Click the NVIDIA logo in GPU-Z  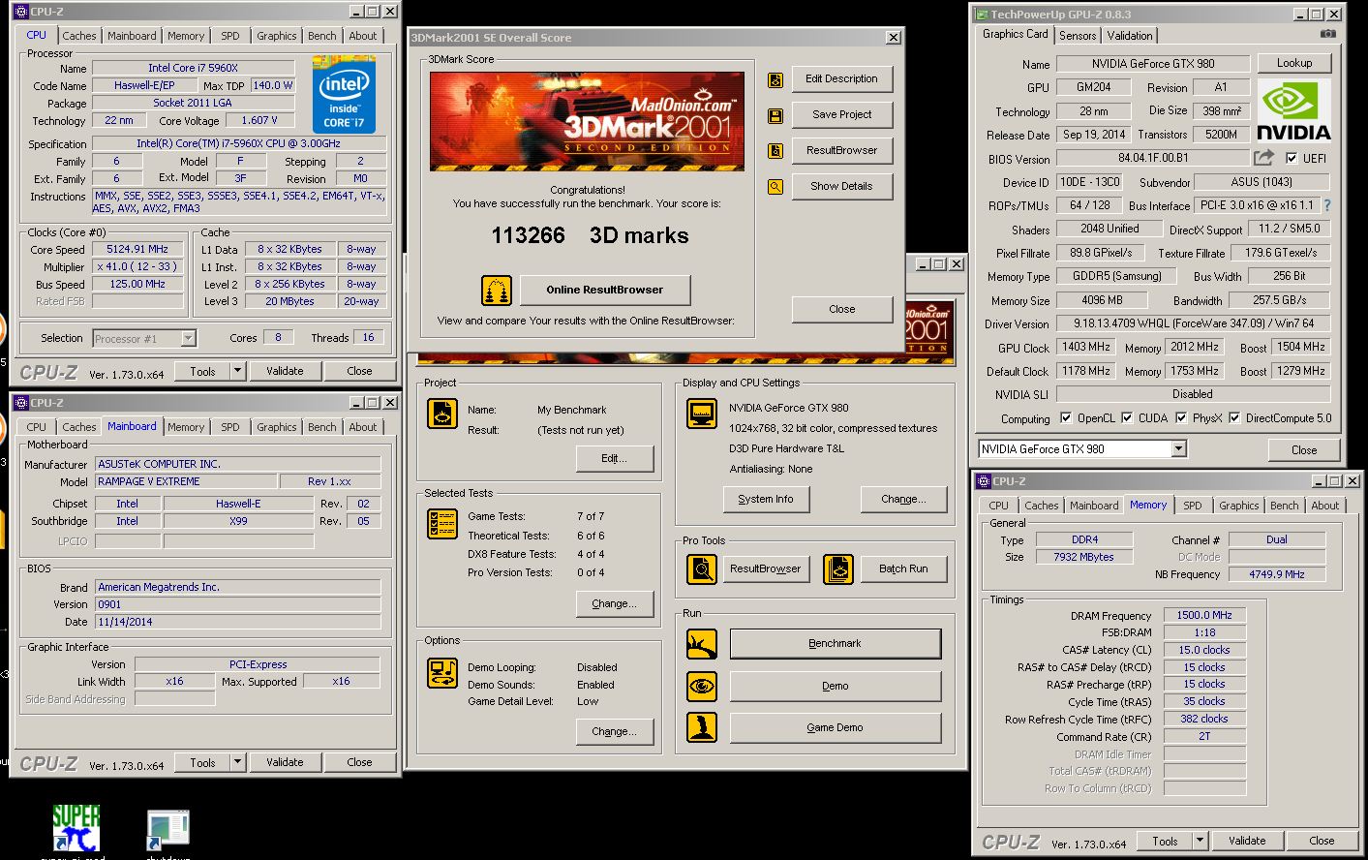point(1293,110)
